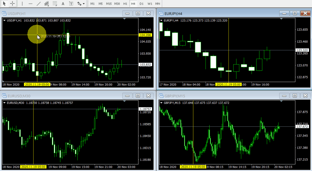
Task: Activate the crosshair tool
Action: 12,4
